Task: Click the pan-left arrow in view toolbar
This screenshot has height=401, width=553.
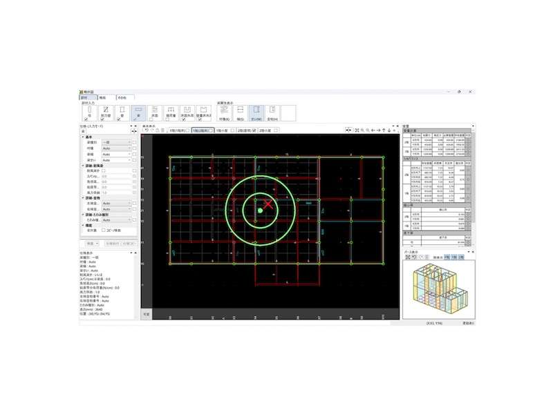Action: click(373, 130)
